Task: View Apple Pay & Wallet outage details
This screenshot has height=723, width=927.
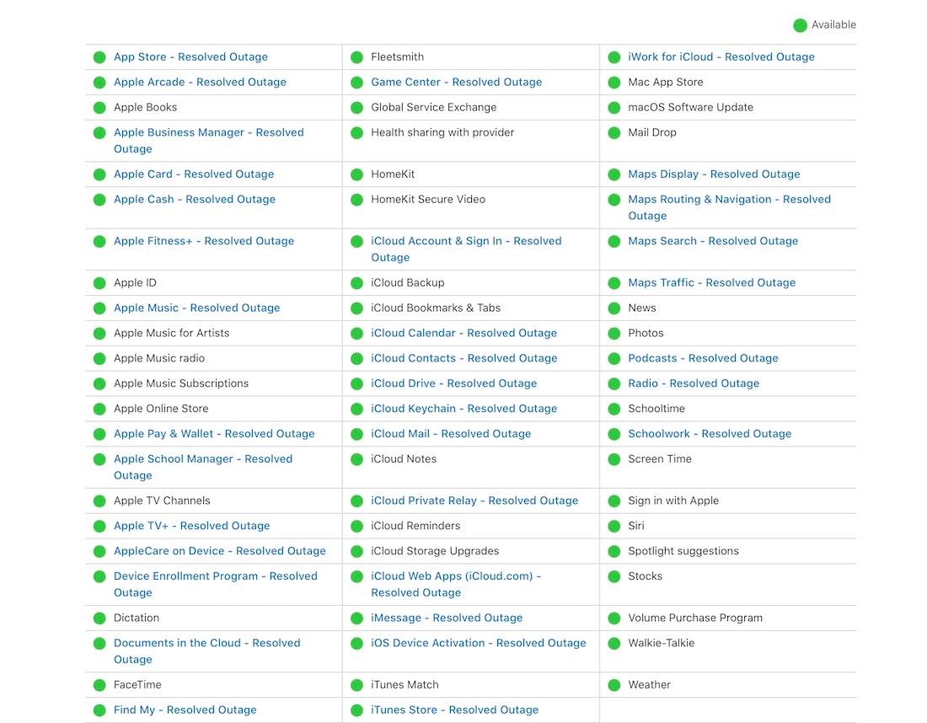Action: tap(214, 434)
